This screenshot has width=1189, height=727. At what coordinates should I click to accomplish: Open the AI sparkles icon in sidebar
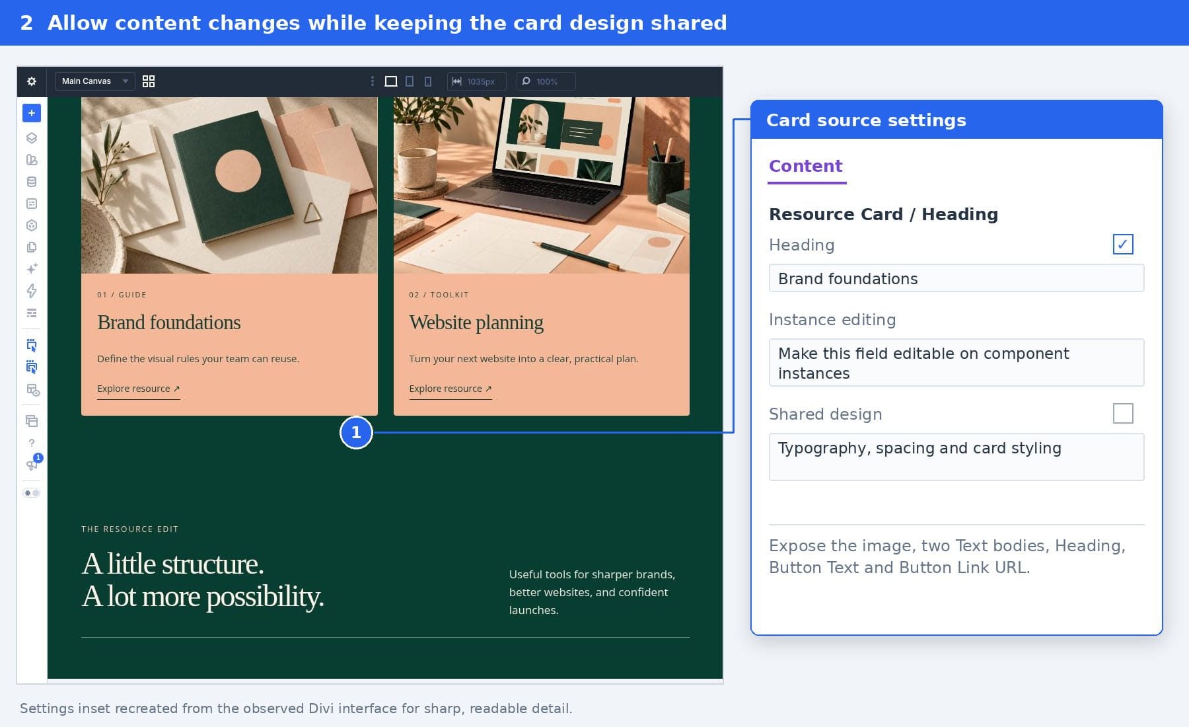pos(32,269)
